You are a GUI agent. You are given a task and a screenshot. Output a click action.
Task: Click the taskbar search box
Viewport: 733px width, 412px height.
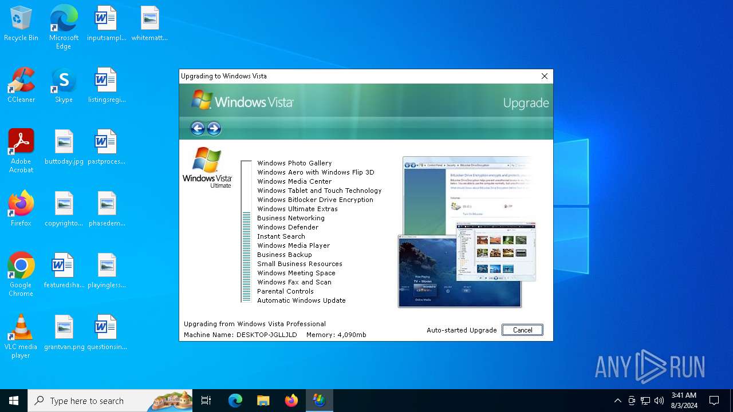(x=110, y=401)
